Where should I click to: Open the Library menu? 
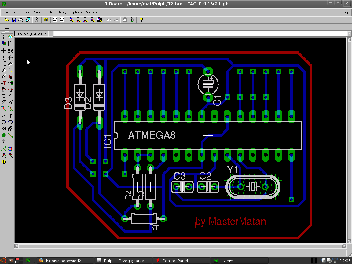coord(61,12)
